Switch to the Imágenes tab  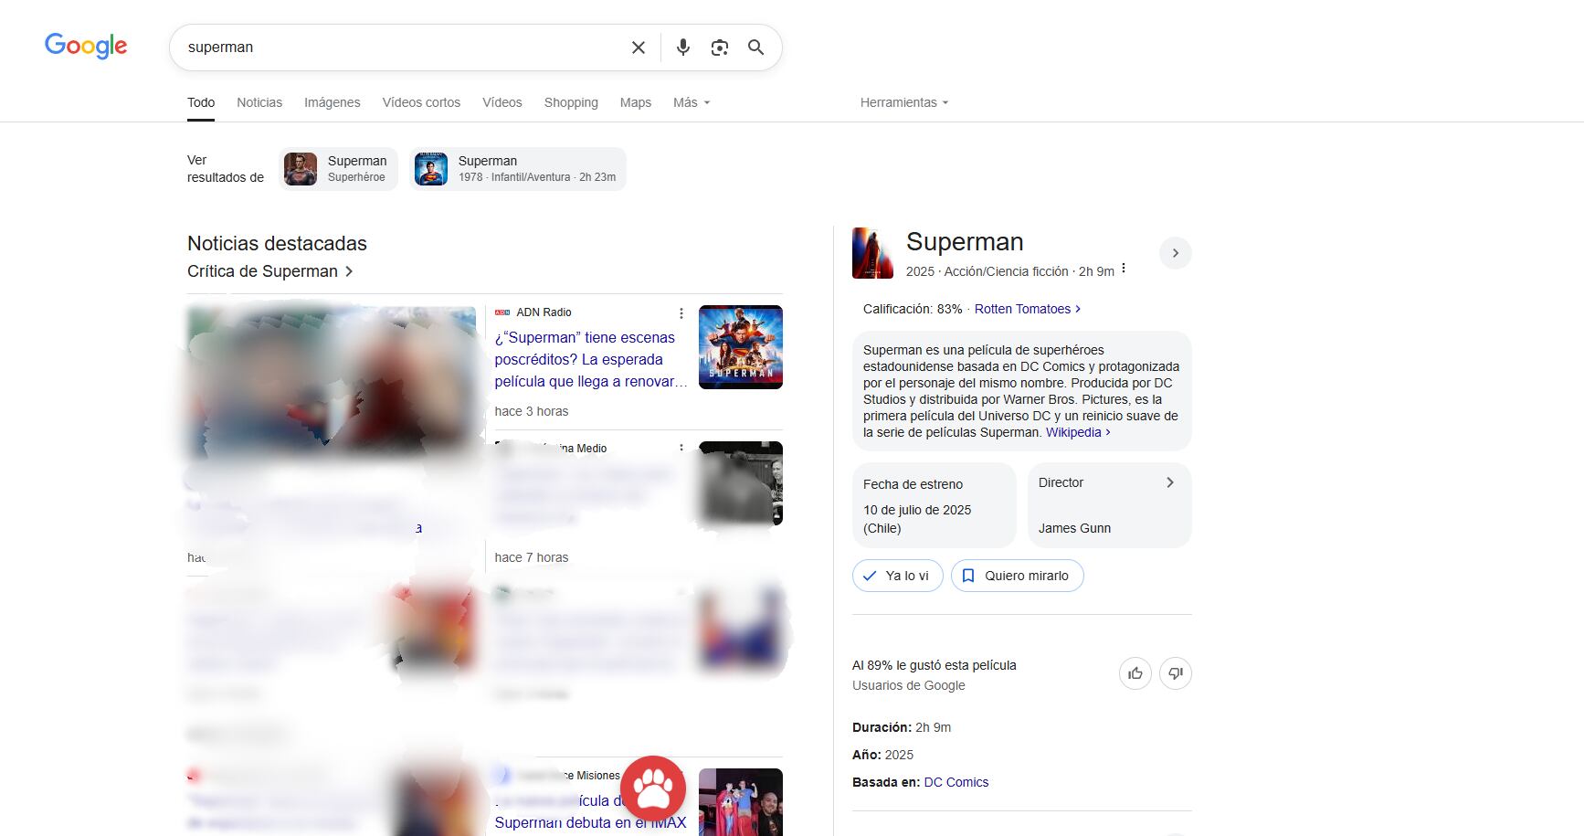tap(333, 102)
